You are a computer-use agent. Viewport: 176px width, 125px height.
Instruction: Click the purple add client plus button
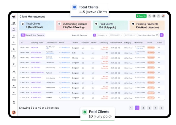click(162, 35)
